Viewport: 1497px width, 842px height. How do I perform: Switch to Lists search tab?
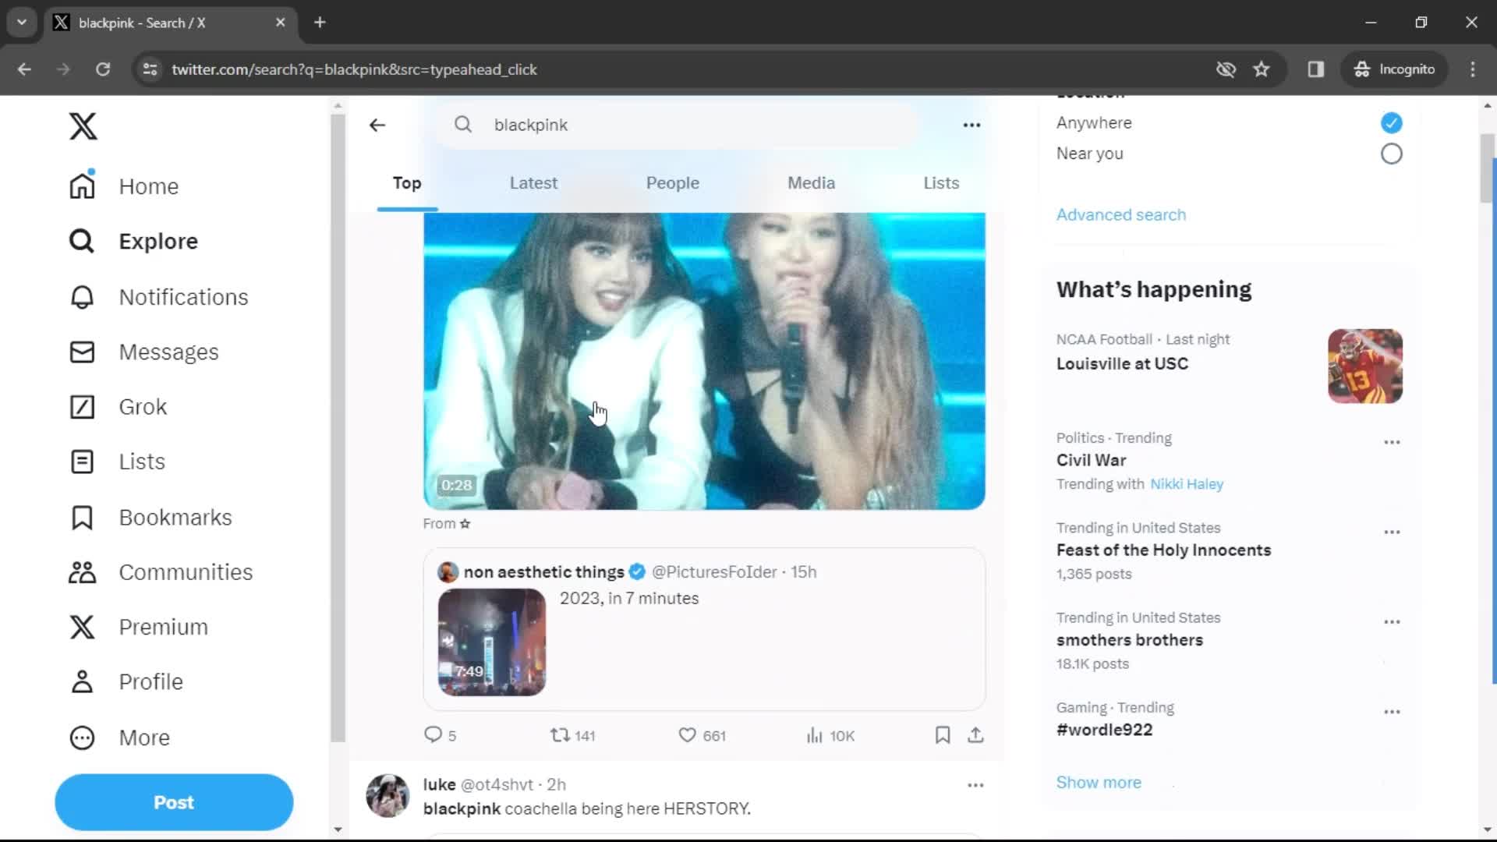pyautogui.click(x=941, y=183)
